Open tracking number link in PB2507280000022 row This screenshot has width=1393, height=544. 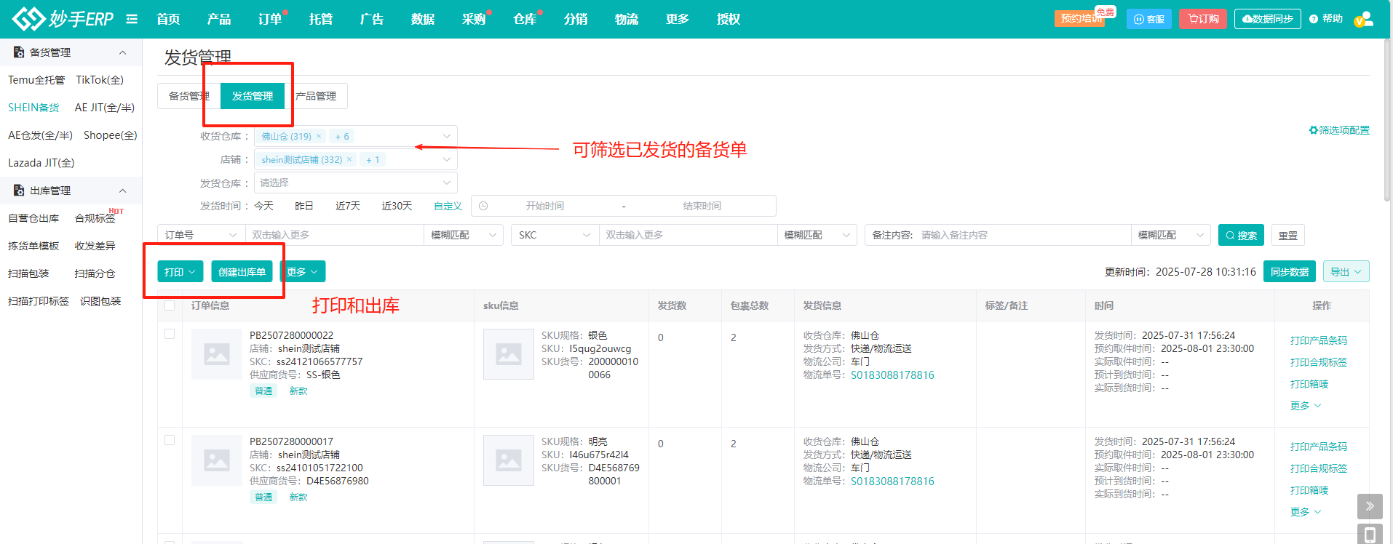pos(892,375)
